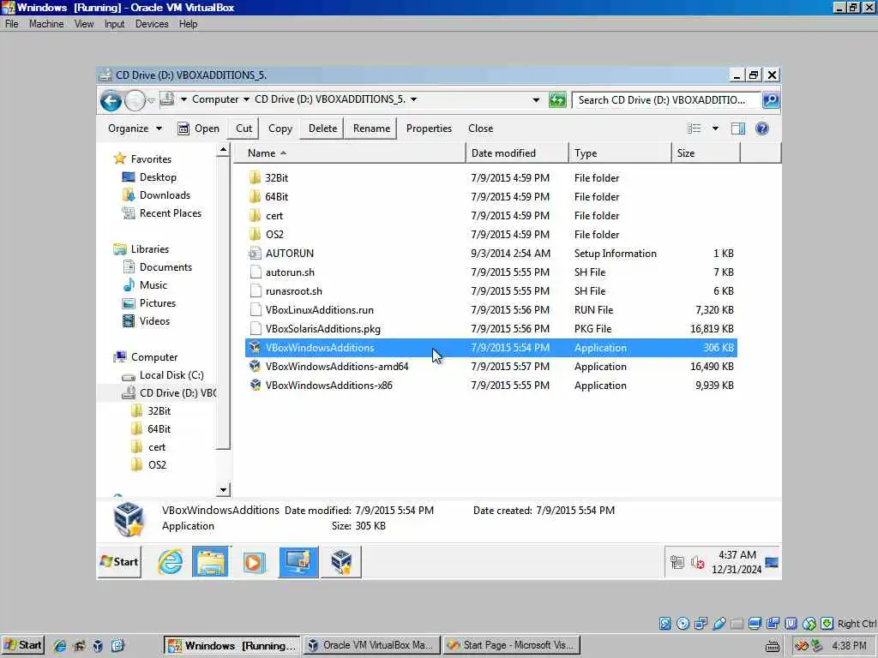The width and height of the screenshot is (878, 658).
Task: Click the muted volume tray icon in guest
Action: (x=697, y=562)
